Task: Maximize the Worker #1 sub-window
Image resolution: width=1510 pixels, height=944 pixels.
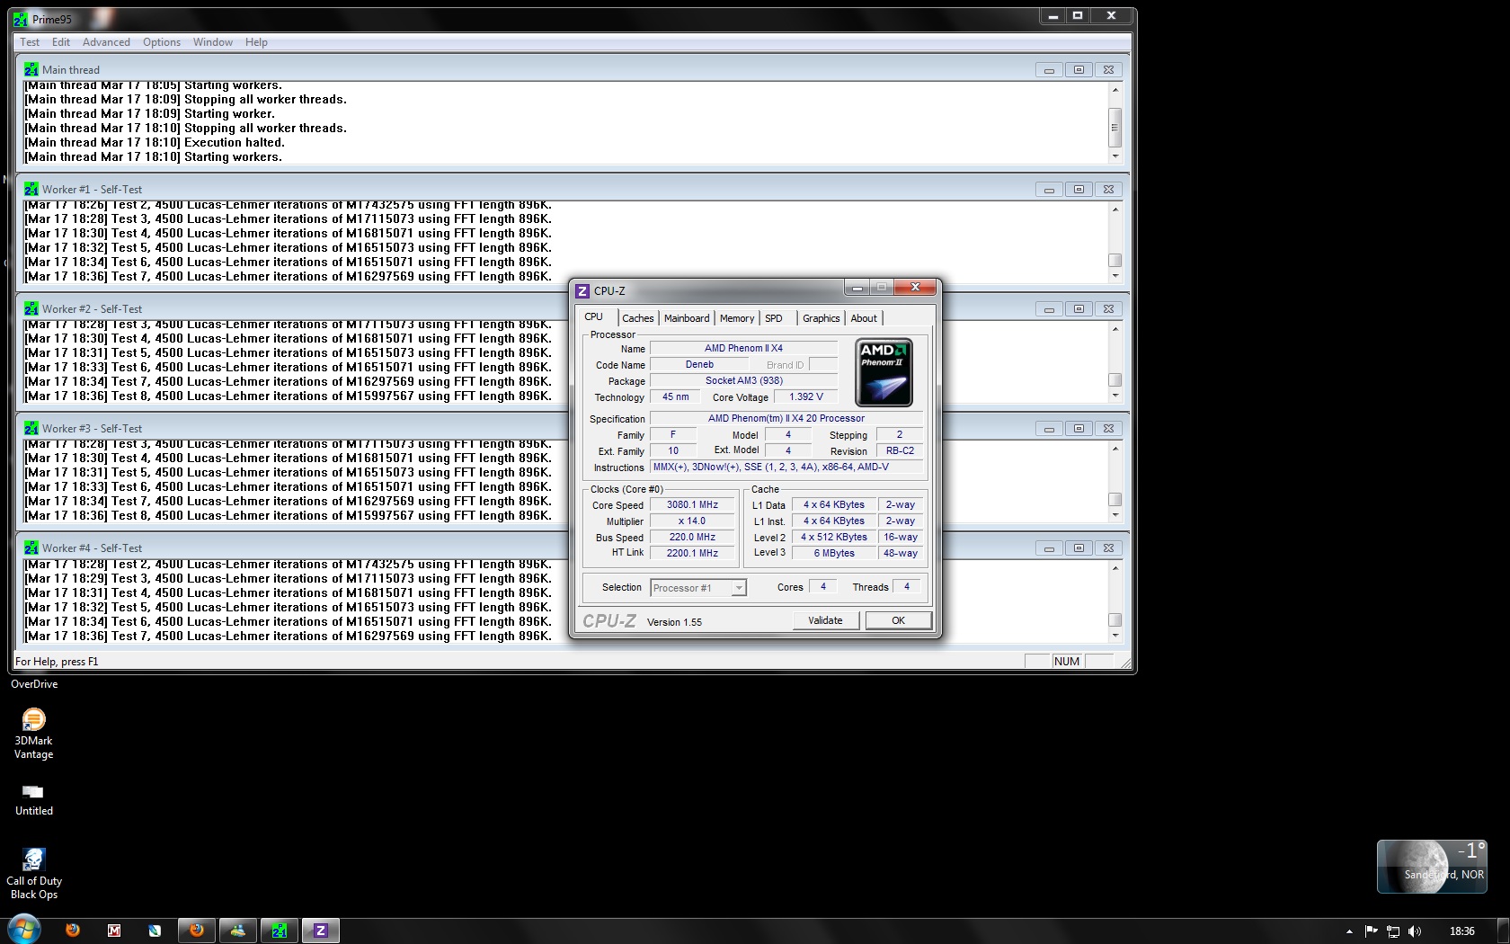Action: click(x=1079, y=189)
